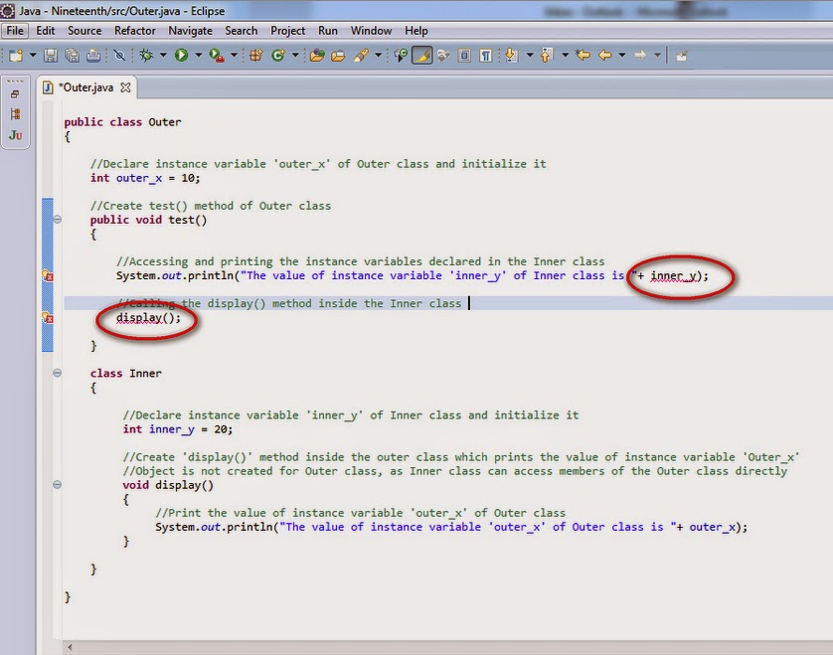Toggle Skip All Breakpoints icon
Image resolution: width=833 pixels, height=655 pixels.
pyautogui.click(x=119, y=56)
